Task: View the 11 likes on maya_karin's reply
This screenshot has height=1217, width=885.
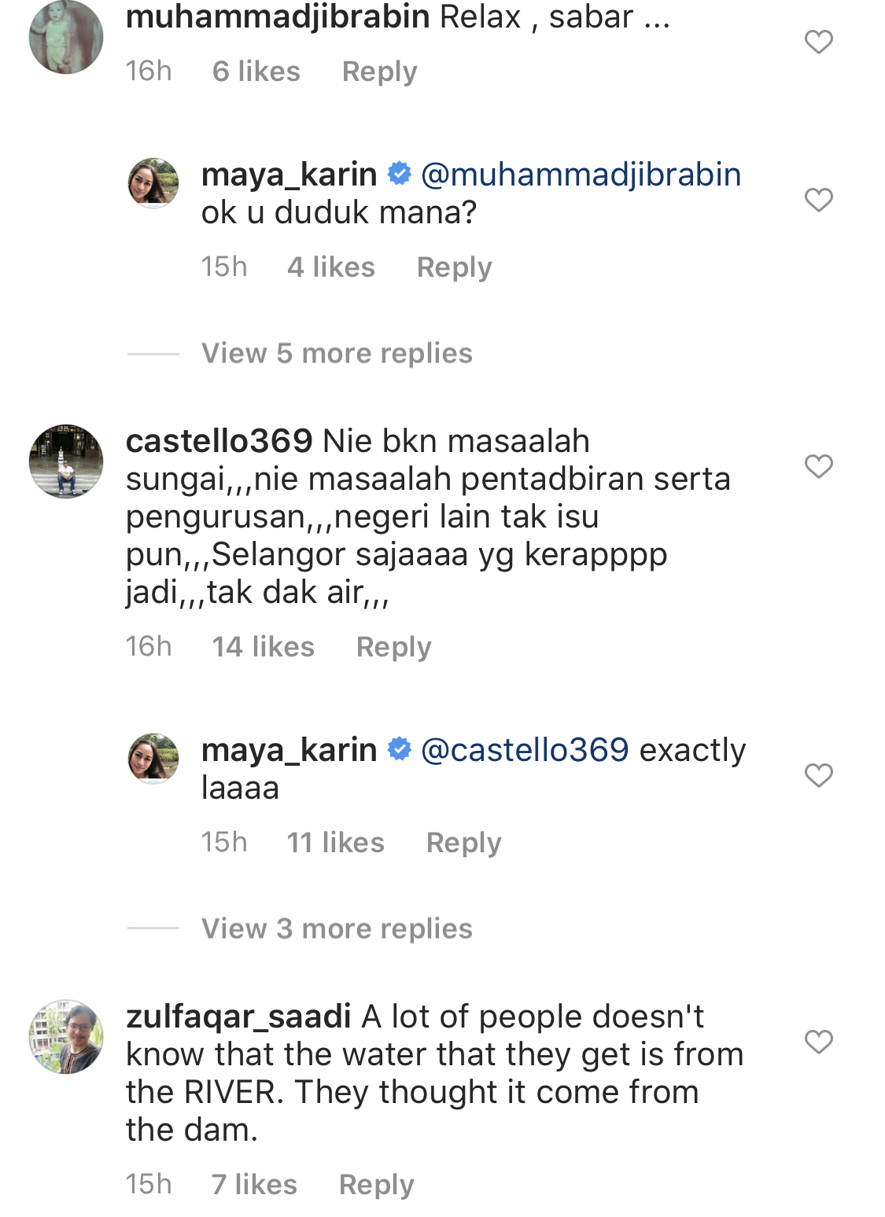Action: (335, 844)
